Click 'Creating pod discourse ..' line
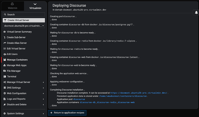Viewport: 199px width, 117px height. [x=63, y=16]
